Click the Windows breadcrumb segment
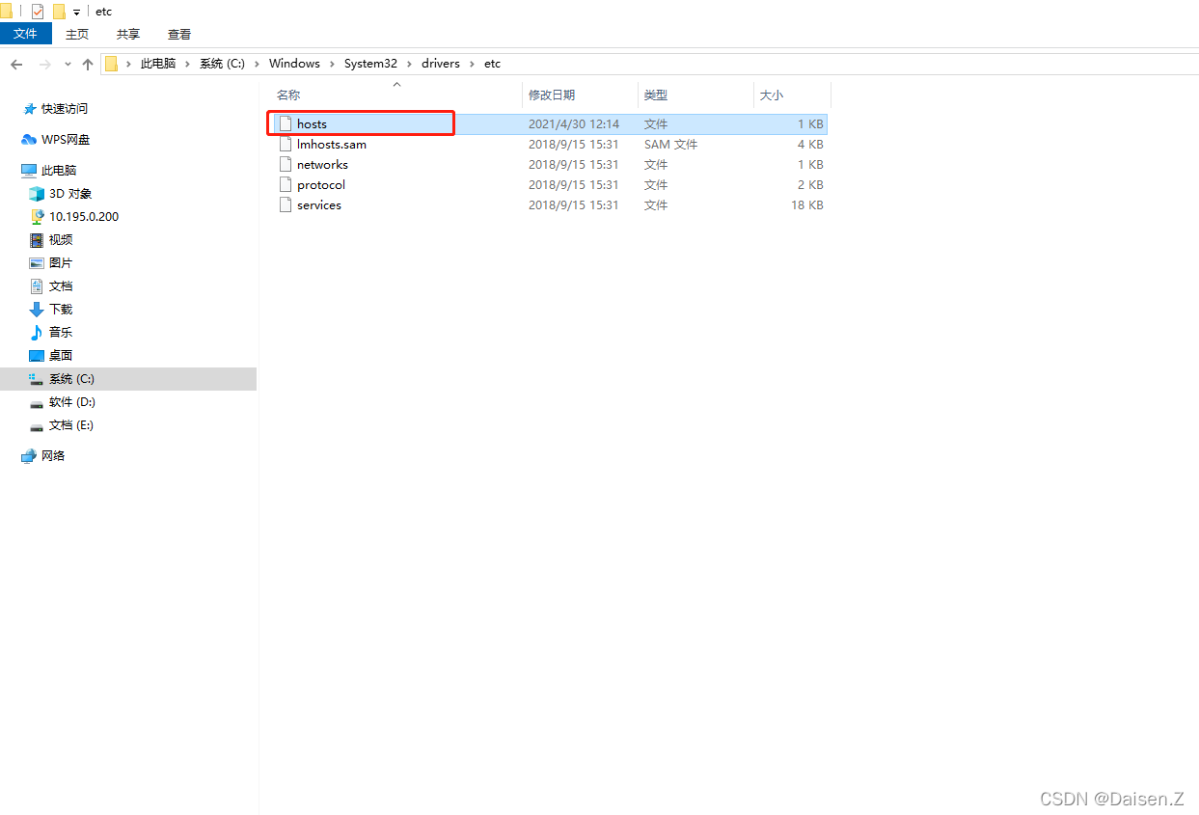The image size is (1199, 815). click(294, 64)
